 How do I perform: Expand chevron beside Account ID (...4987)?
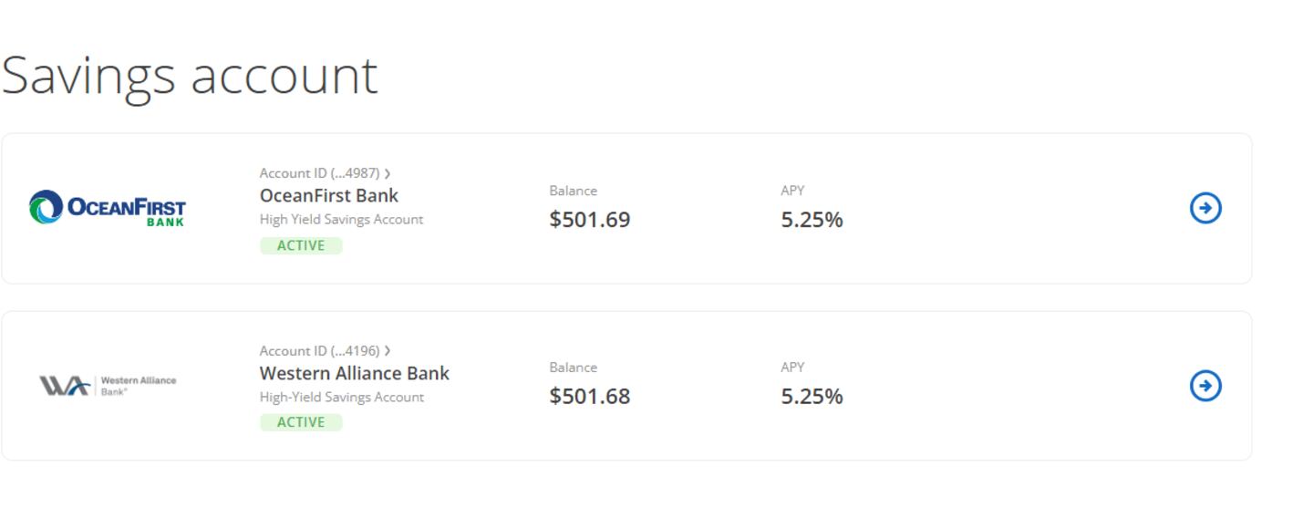click(388, 173)
